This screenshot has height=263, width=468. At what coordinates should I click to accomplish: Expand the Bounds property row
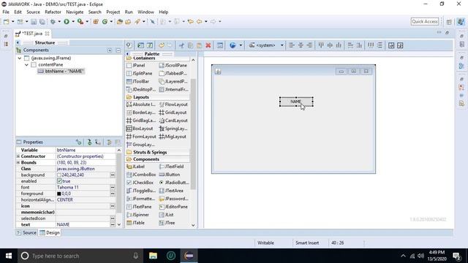coord(18,162)
